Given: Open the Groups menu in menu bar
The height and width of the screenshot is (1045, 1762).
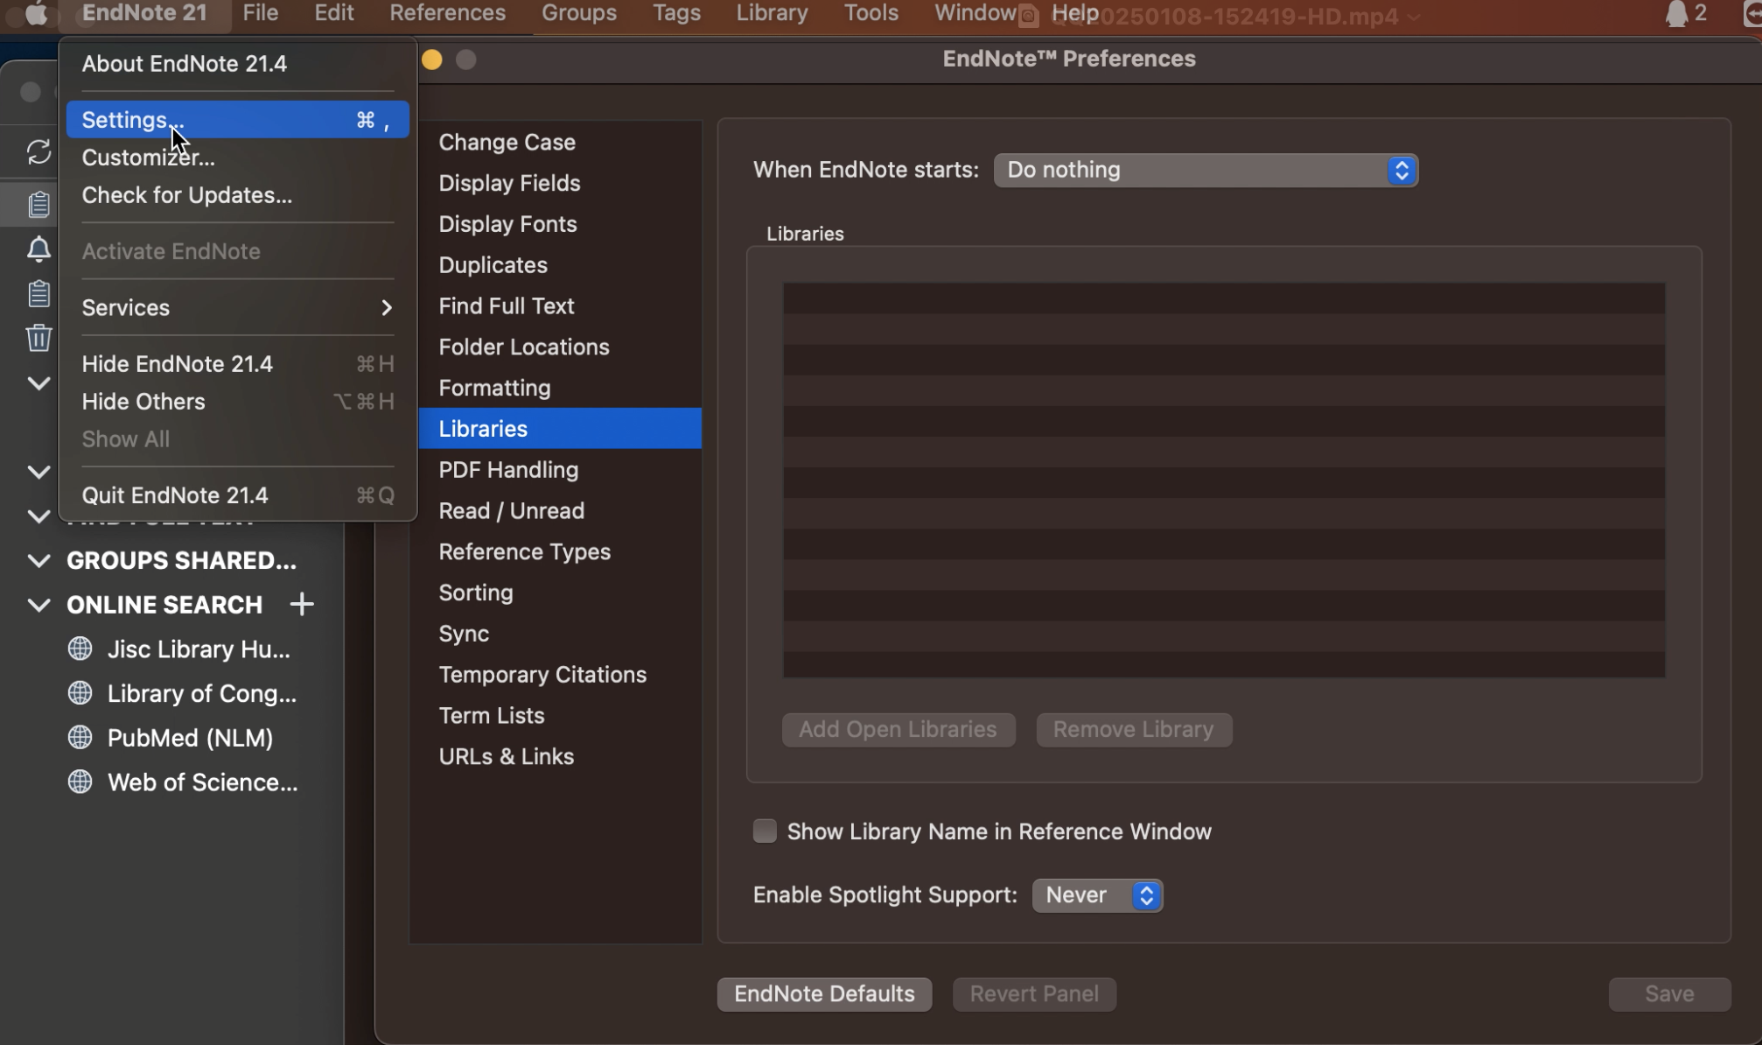Looking at the screenshot, I should pos(579,13).
